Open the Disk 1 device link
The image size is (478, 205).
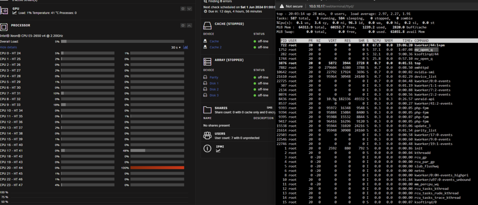coord(214,83)
